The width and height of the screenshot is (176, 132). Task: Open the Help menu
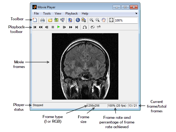[85, 13]
